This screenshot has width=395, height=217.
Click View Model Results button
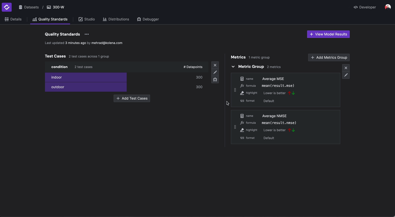coord(328,34)
